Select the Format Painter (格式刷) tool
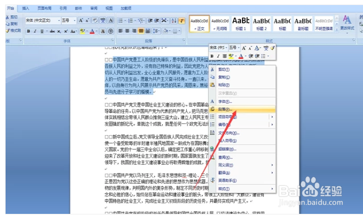The image size is (363, 215). 13,30
